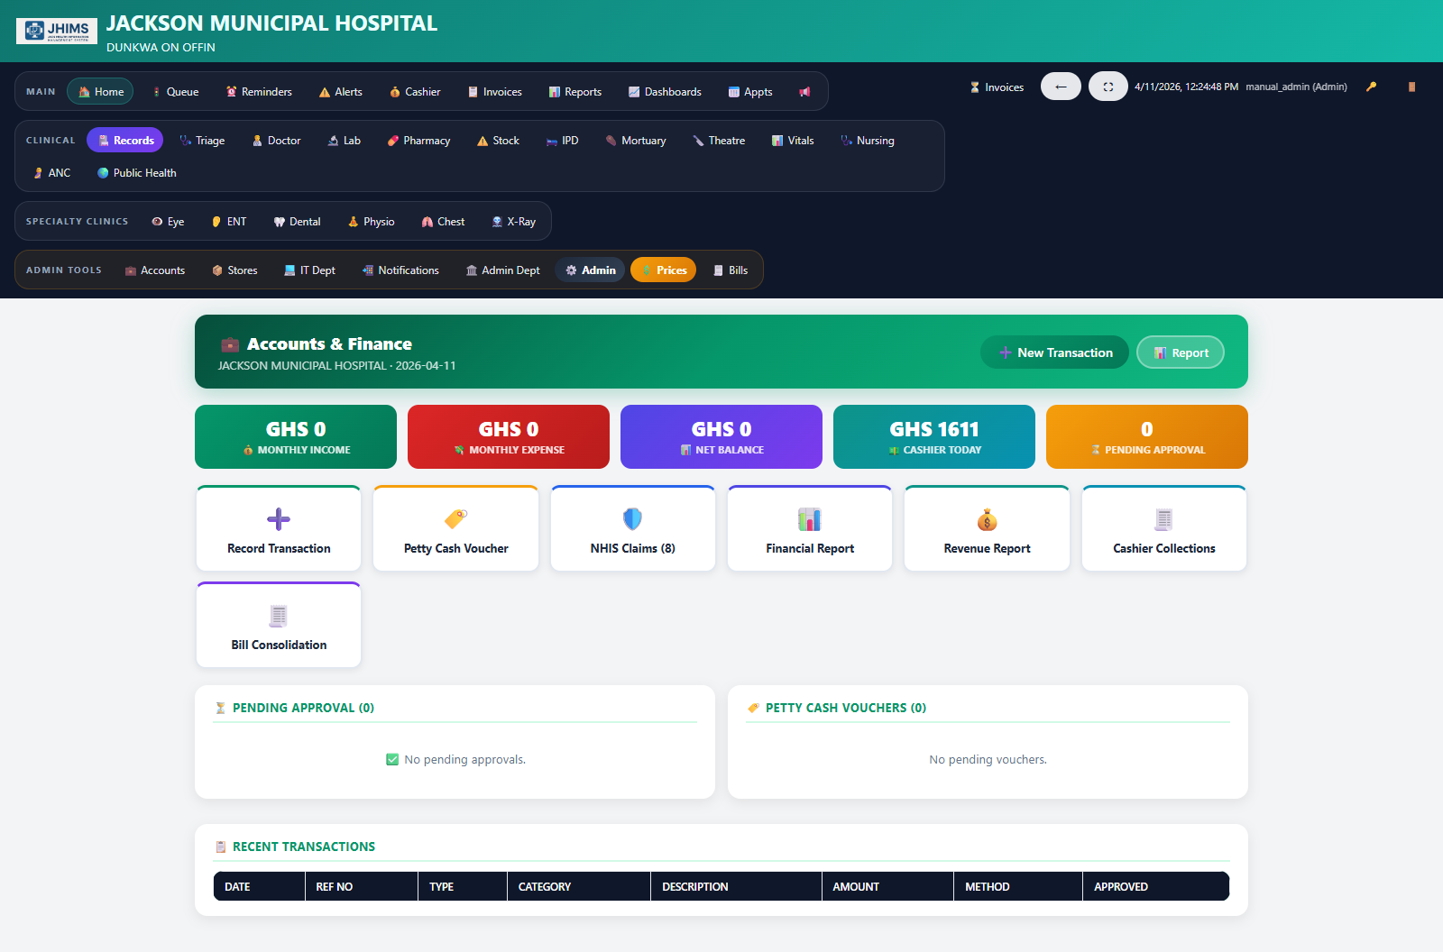Click the Mortuary section icon
Viewport: 1443px width, 952px height.
click(612, 141)
